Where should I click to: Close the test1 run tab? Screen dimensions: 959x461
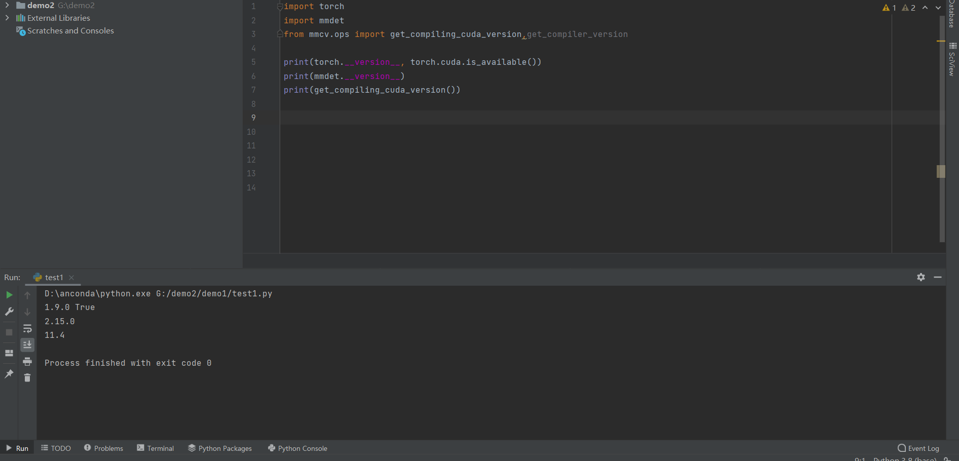tap(71, 278)
